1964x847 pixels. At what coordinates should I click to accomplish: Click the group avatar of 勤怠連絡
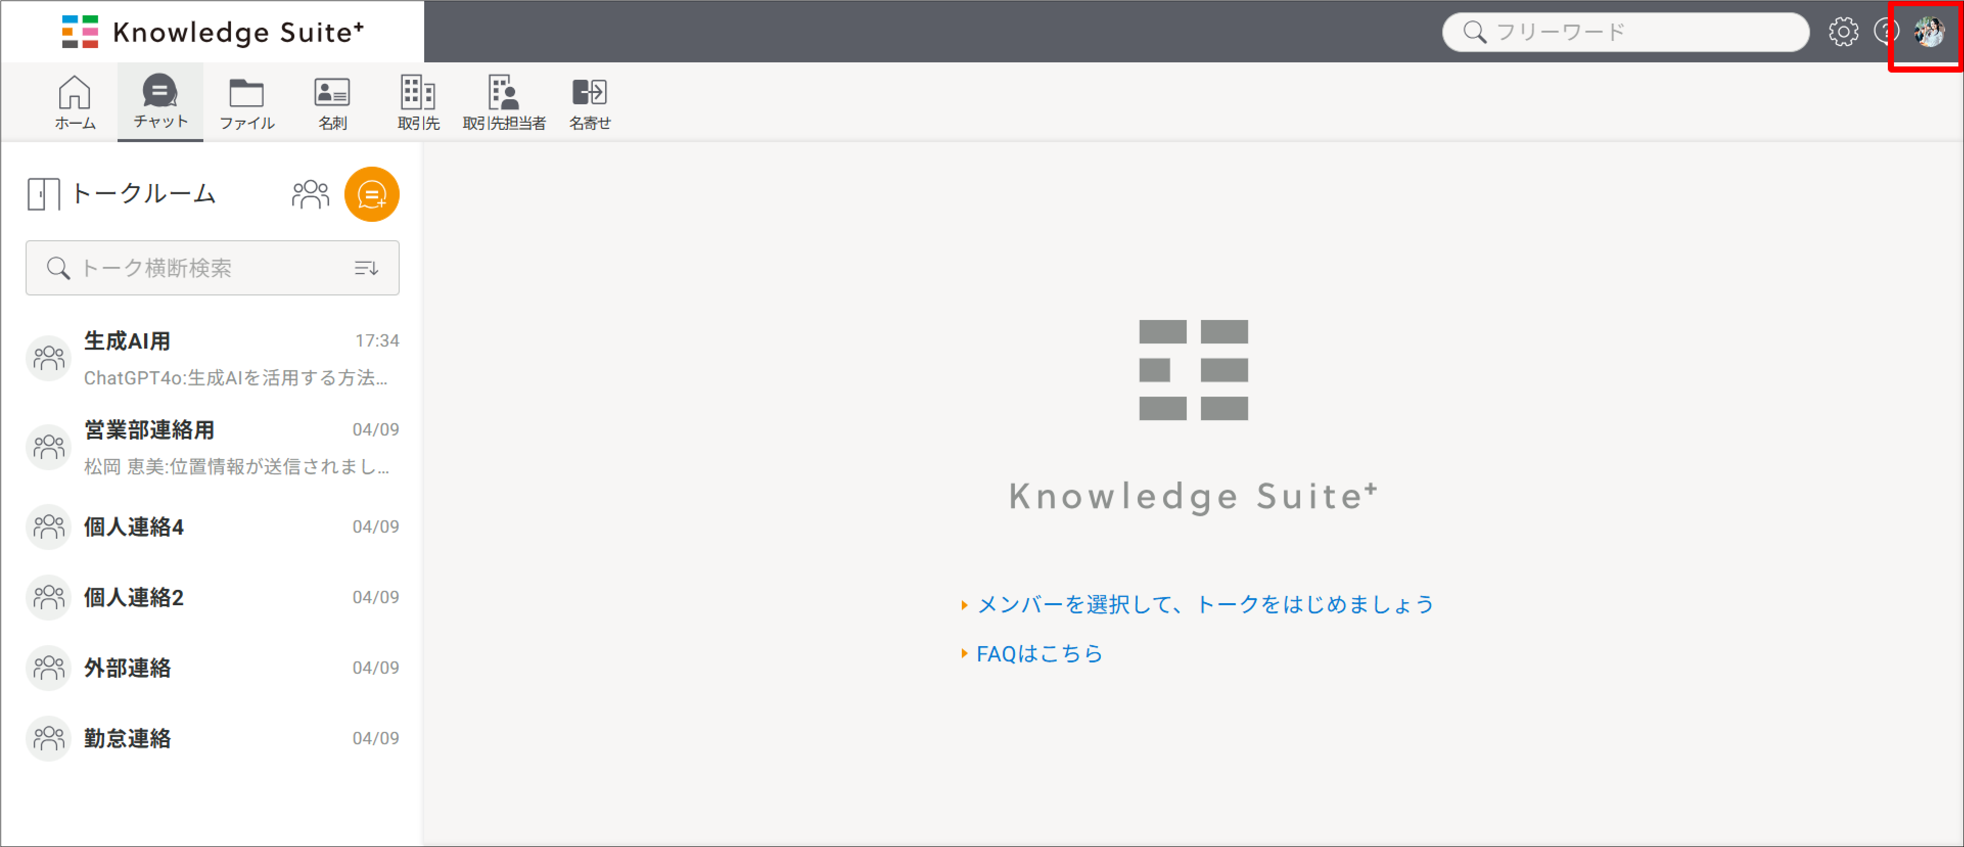point(49,738)
